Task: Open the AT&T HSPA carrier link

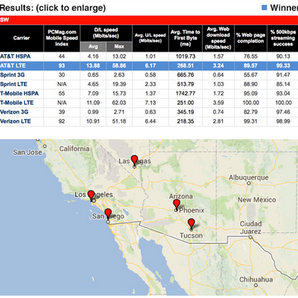Action: tap(15, 56)
